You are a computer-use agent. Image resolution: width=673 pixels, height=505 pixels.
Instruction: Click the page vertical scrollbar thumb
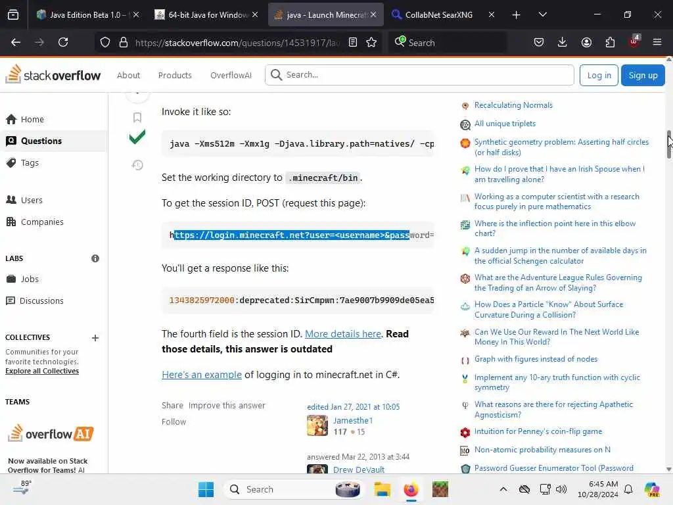[x=668, y=144]
